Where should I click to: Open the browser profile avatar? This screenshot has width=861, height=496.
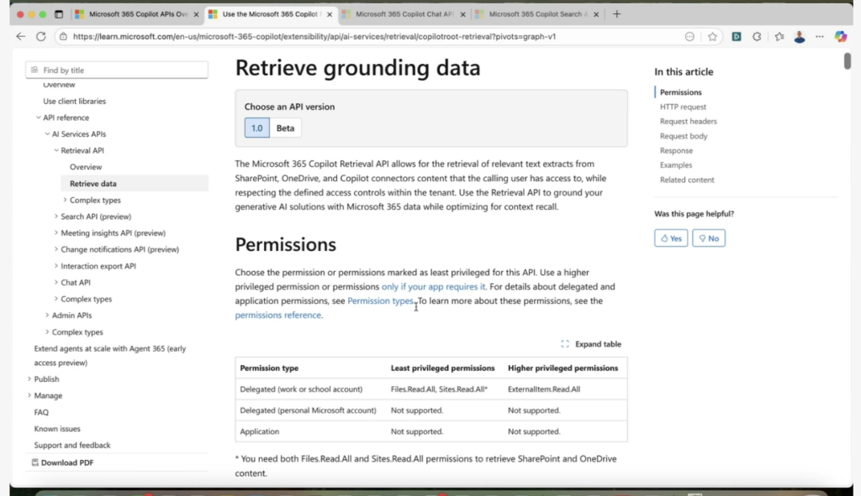(799, 37)
